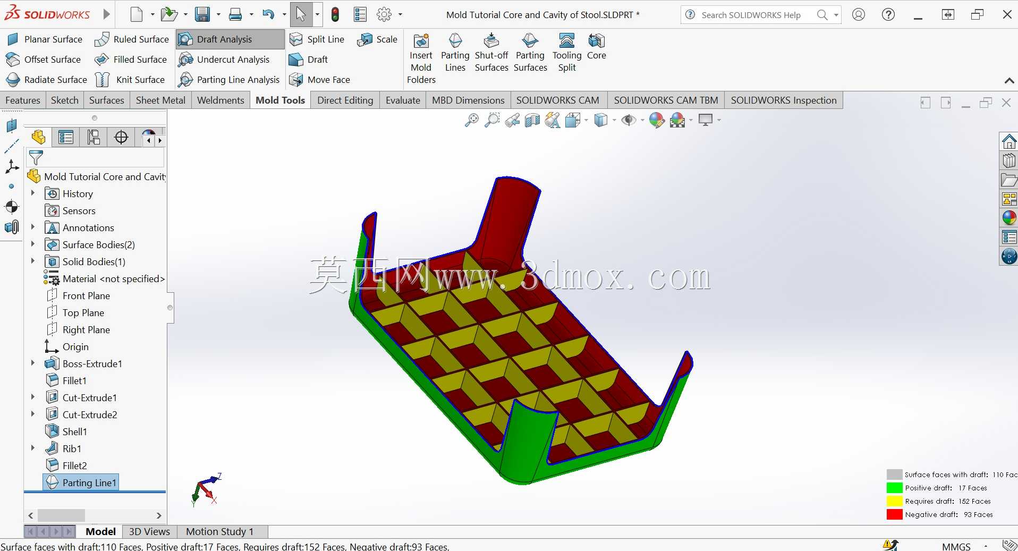The width and height of the screenshot is (1018, 551).
Task: Expand Surface Bodies(2) folder
Action: pyautogui.click(x=33, y=244)
